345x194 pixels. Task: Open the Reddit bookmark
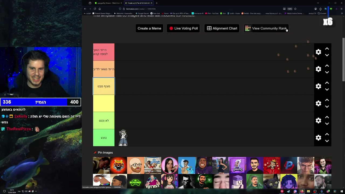(251, 13)
